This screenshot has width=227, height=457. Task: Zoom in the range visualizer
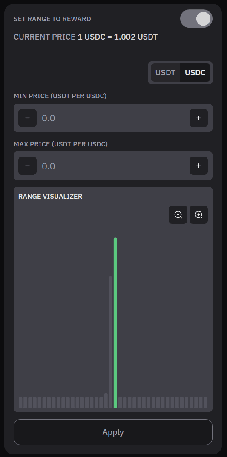199,215
